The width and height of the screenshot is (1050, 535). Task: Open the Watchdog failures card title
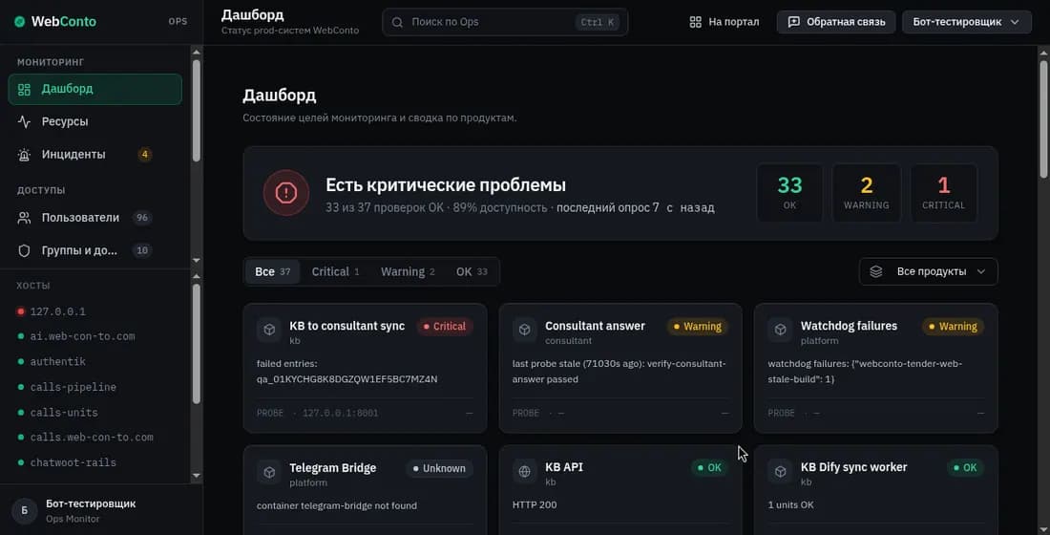point(849,326)
